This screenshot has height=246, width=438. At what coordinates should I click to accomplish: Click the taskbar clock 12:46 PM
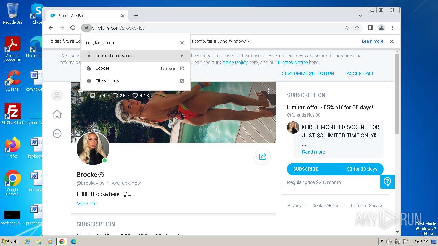coord(420,242)
